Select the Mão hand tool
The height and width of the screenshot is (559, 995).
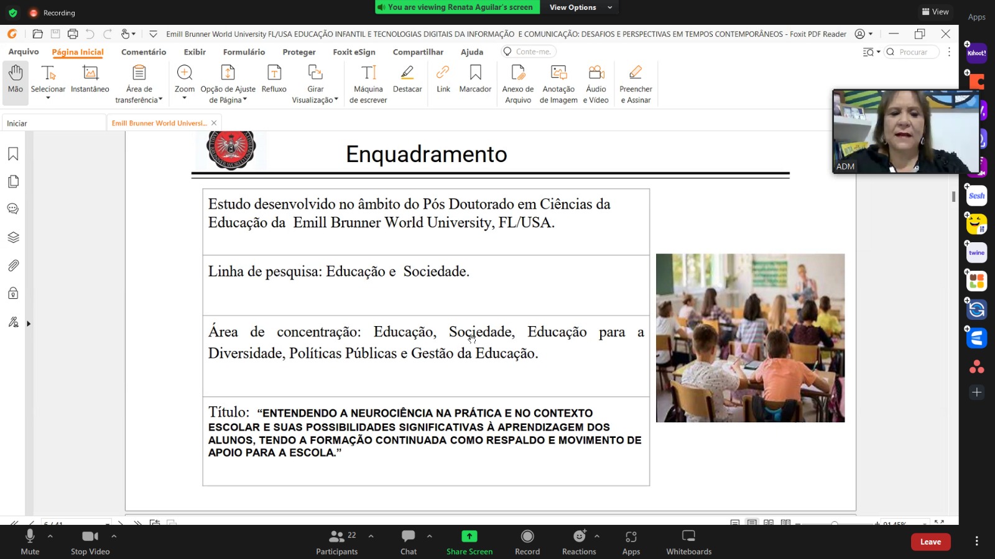point(16,79)
